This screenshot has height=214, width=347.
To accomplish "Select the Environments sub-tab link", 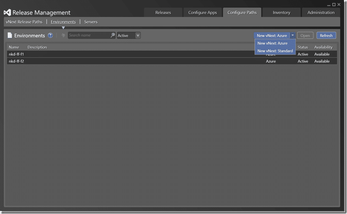I will 63,22.
